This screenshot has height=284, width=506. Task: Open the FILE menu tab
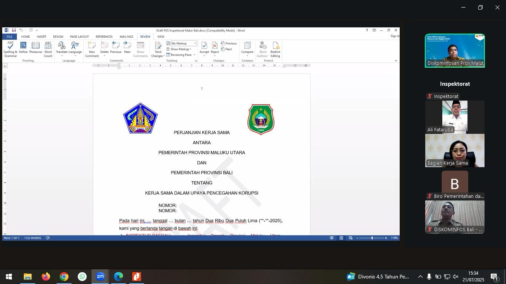click(x=9, y=37)
